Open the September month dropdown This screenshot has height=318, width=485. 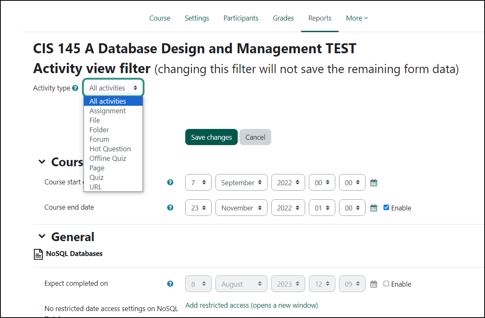click(241, 183)
